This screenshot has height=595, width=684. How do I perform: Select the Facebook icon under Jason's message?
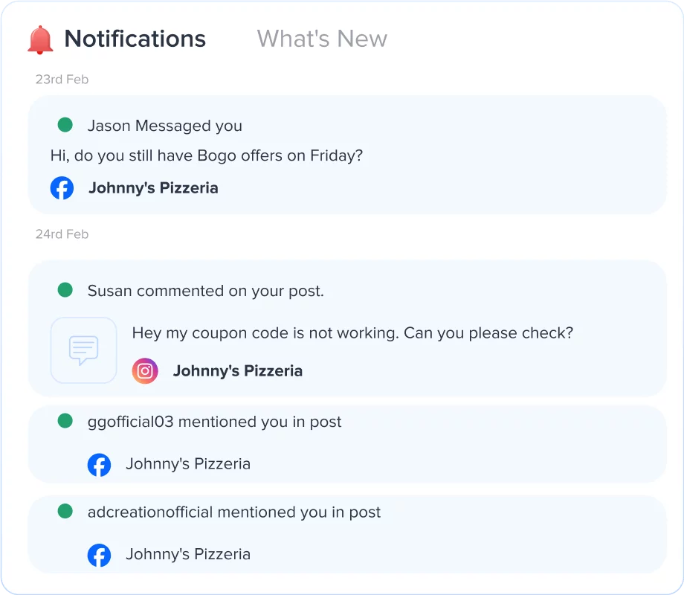62,188
